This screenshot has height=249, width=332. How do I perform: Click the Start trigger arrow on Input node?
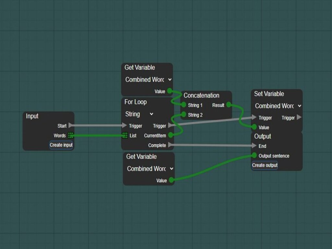click(x=71, y=125)
